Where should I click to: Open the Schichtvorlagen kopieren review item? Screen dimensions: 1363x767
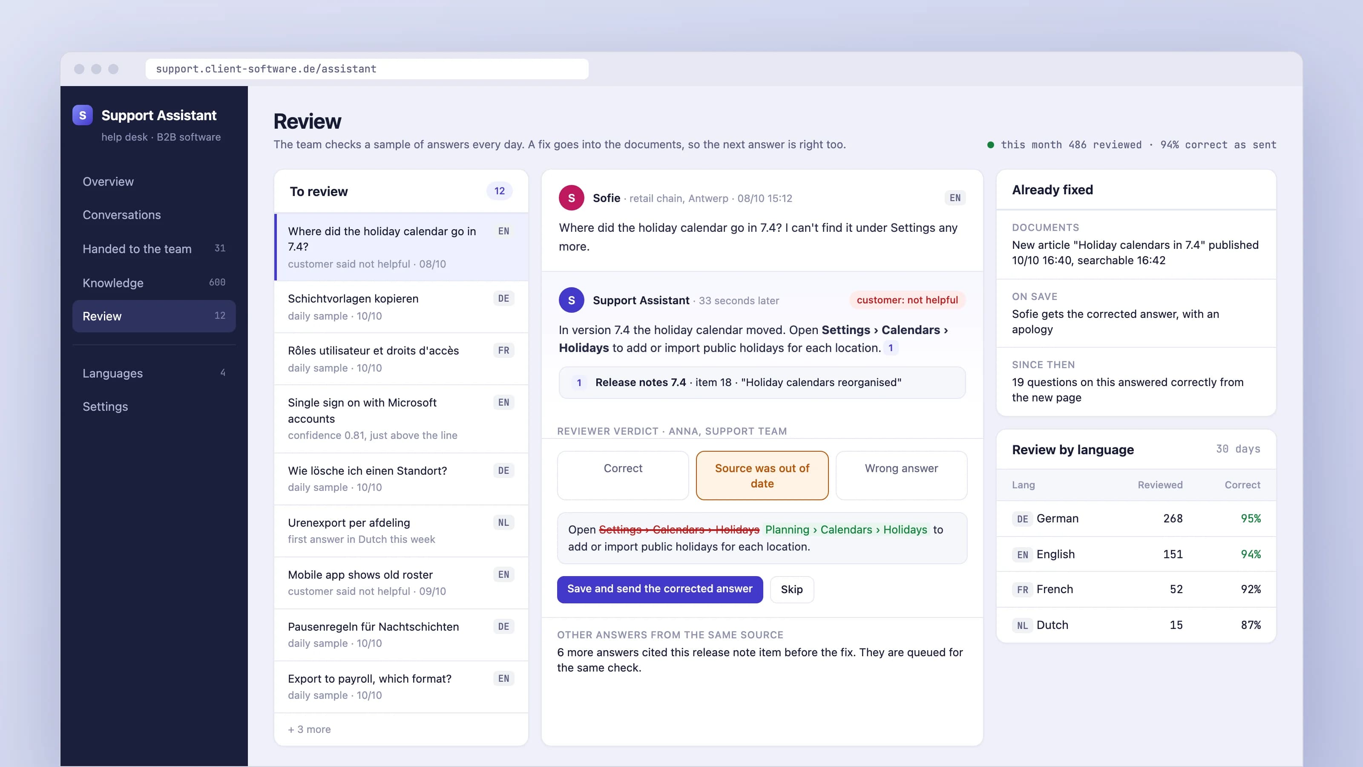[401, 307]
